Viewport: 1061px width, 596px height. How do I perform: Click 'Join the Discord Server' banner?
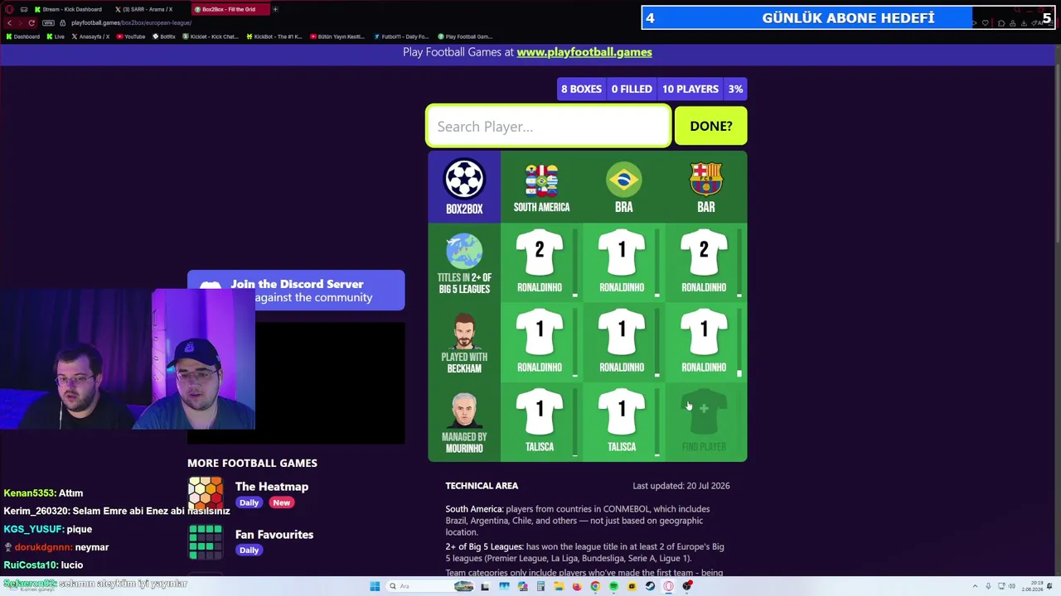tap(296, 290)
